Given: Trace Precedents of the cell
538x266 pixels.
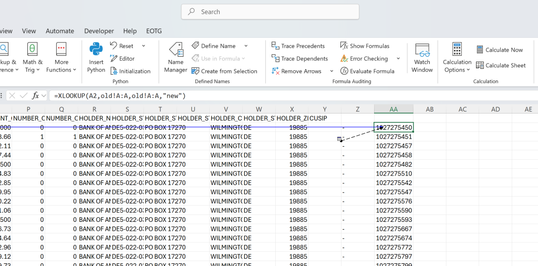Looking at the screenshot, I should coord(298,46).
